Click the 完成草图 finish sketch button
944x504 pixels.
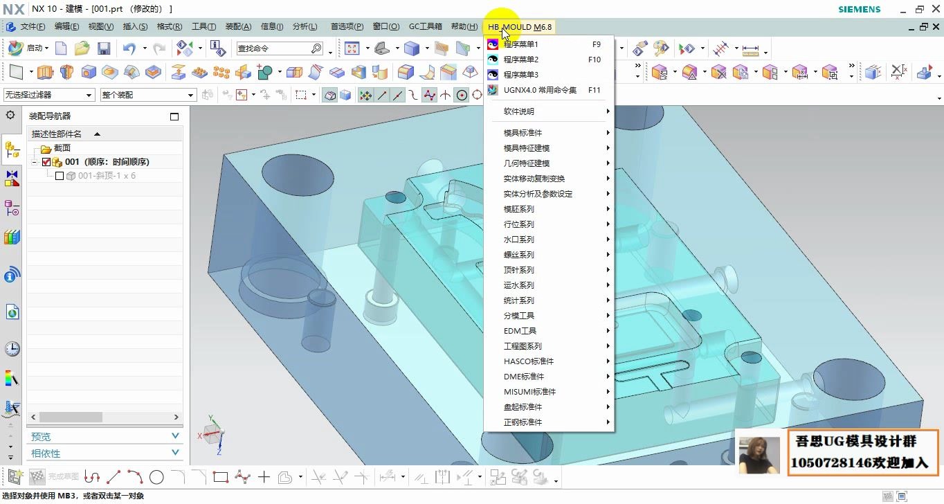55,477
